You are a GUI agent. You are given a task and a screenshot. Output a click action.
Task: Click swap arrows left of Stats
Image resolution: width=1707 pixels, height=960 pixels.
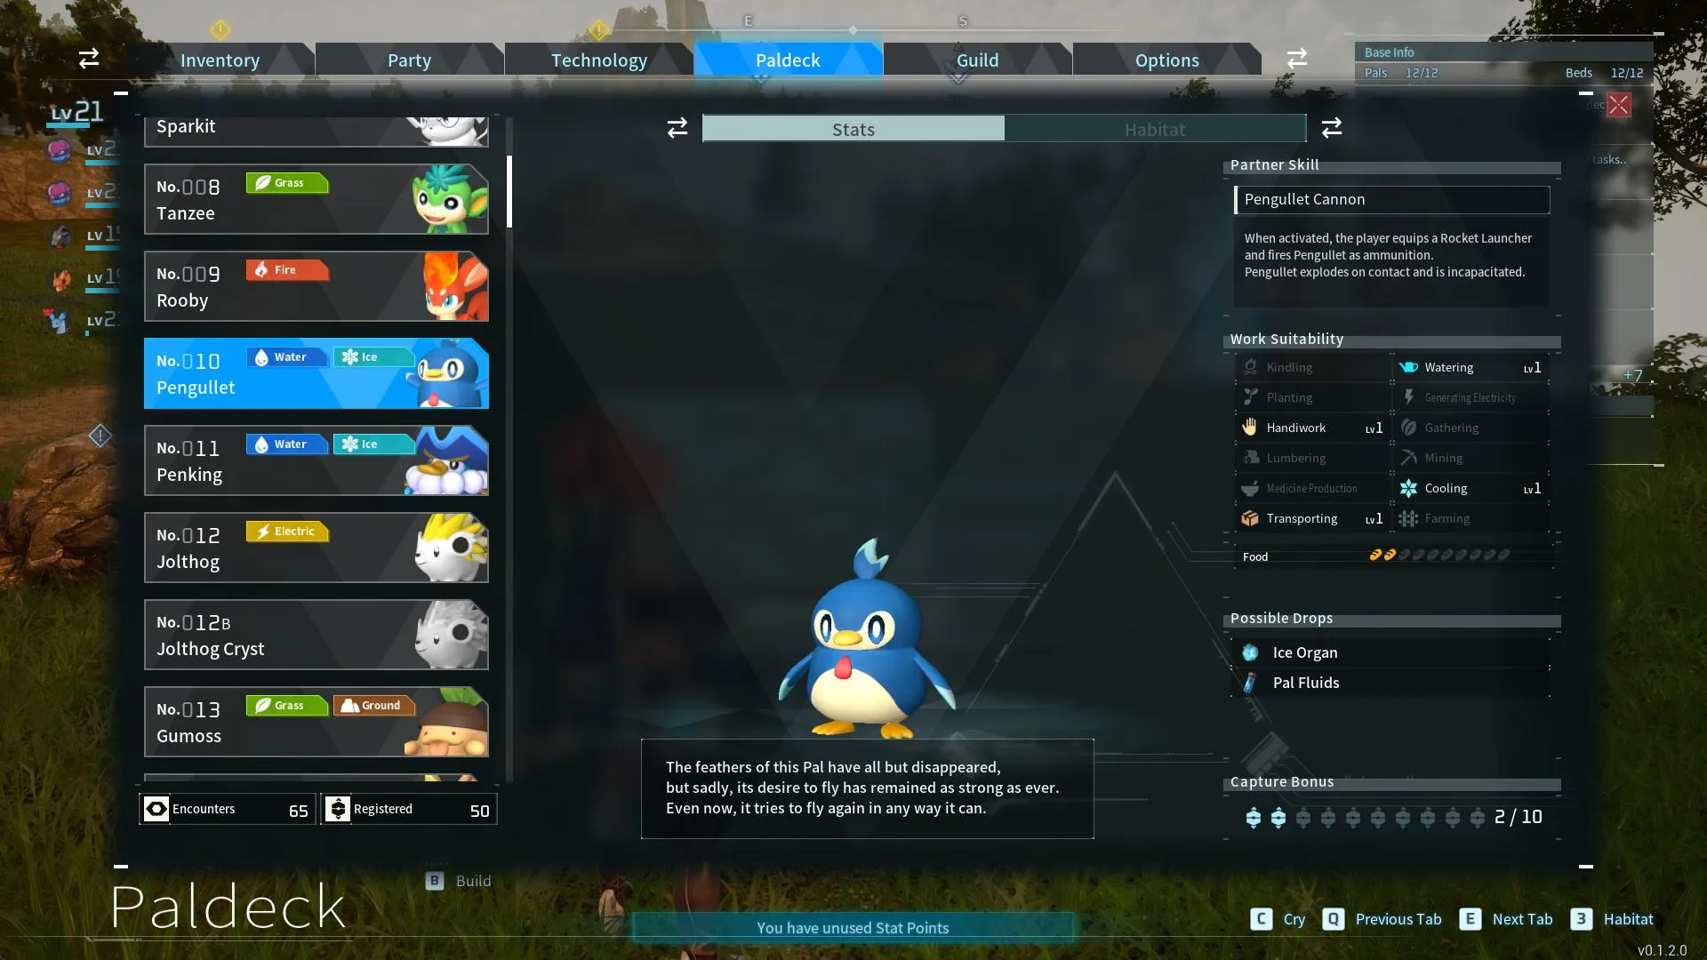click(x=677, y=128)
